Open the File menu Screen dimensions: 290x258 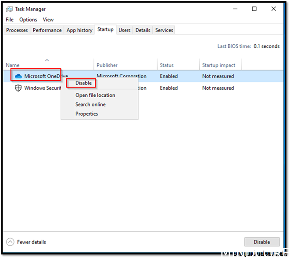click(10, 20)
